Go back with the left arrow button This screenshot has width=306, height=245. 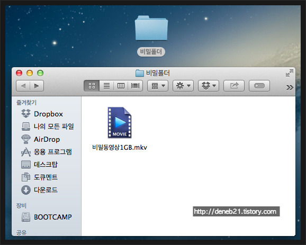(23, 86)
